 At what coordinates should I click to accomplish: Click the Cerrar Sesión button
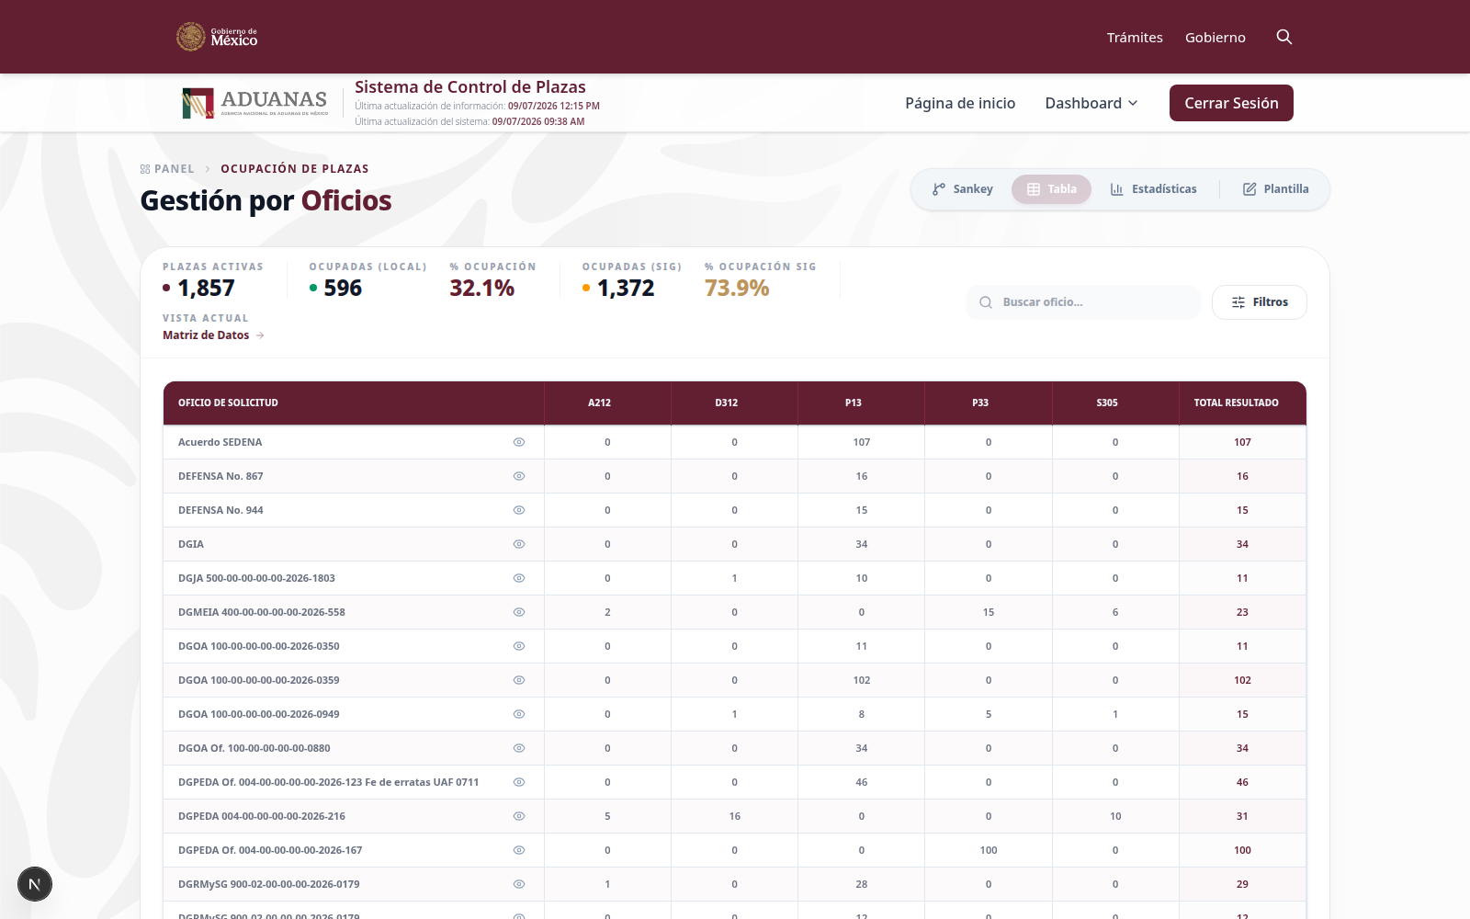coord(1231,103)
